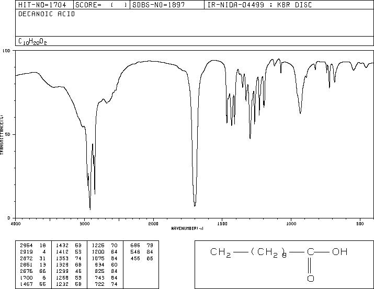Select peak table wavenumber 1353

(x=62, y=258)
